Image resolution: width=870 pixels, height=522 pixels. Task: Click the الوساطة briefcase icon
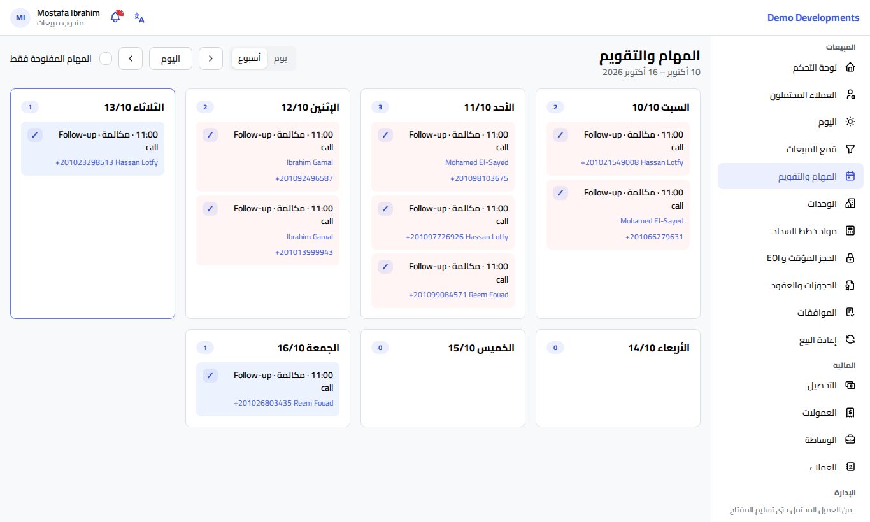pyautogui.click(x=850, y=439)
